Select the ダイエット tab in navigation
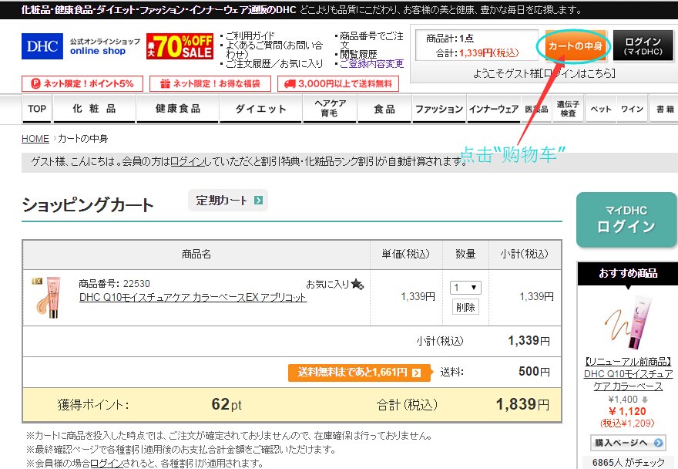The width and height of the screenshot is (678, 469). [260, 110]
